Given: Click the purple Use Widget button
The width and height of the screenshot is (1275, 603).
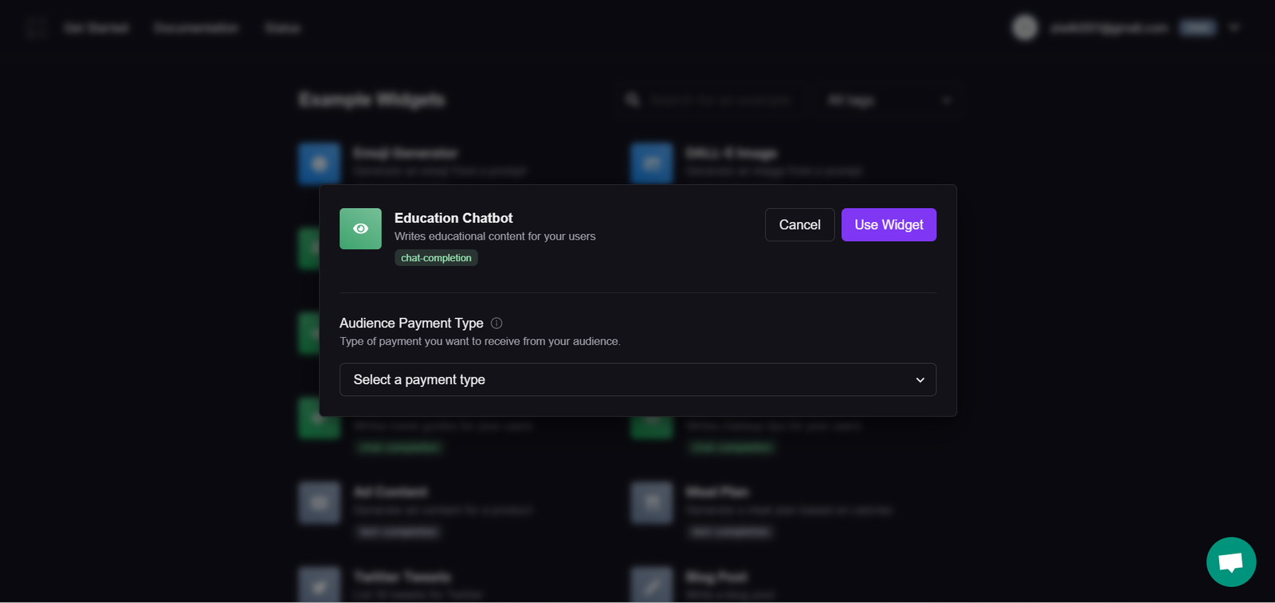Looking at the screenshot, I should click(x=889, y=225).
